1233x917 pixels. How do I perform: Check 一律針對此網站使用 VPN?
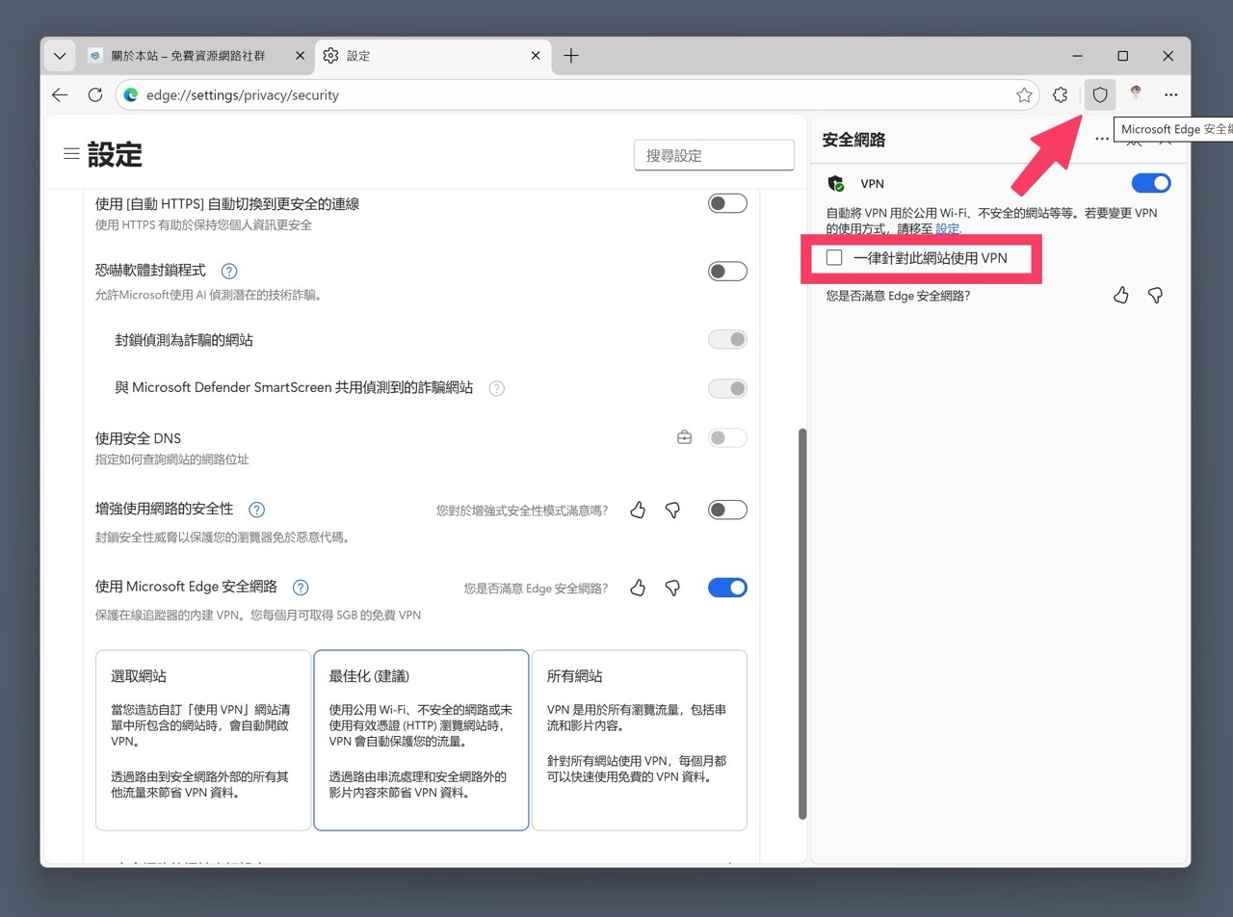[x=833, y=257]
